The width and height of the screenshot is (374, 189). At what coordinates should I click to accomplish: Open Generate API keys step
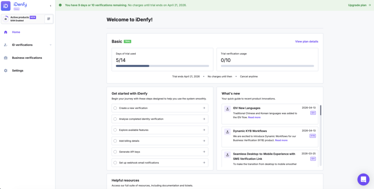coord(160,151)
